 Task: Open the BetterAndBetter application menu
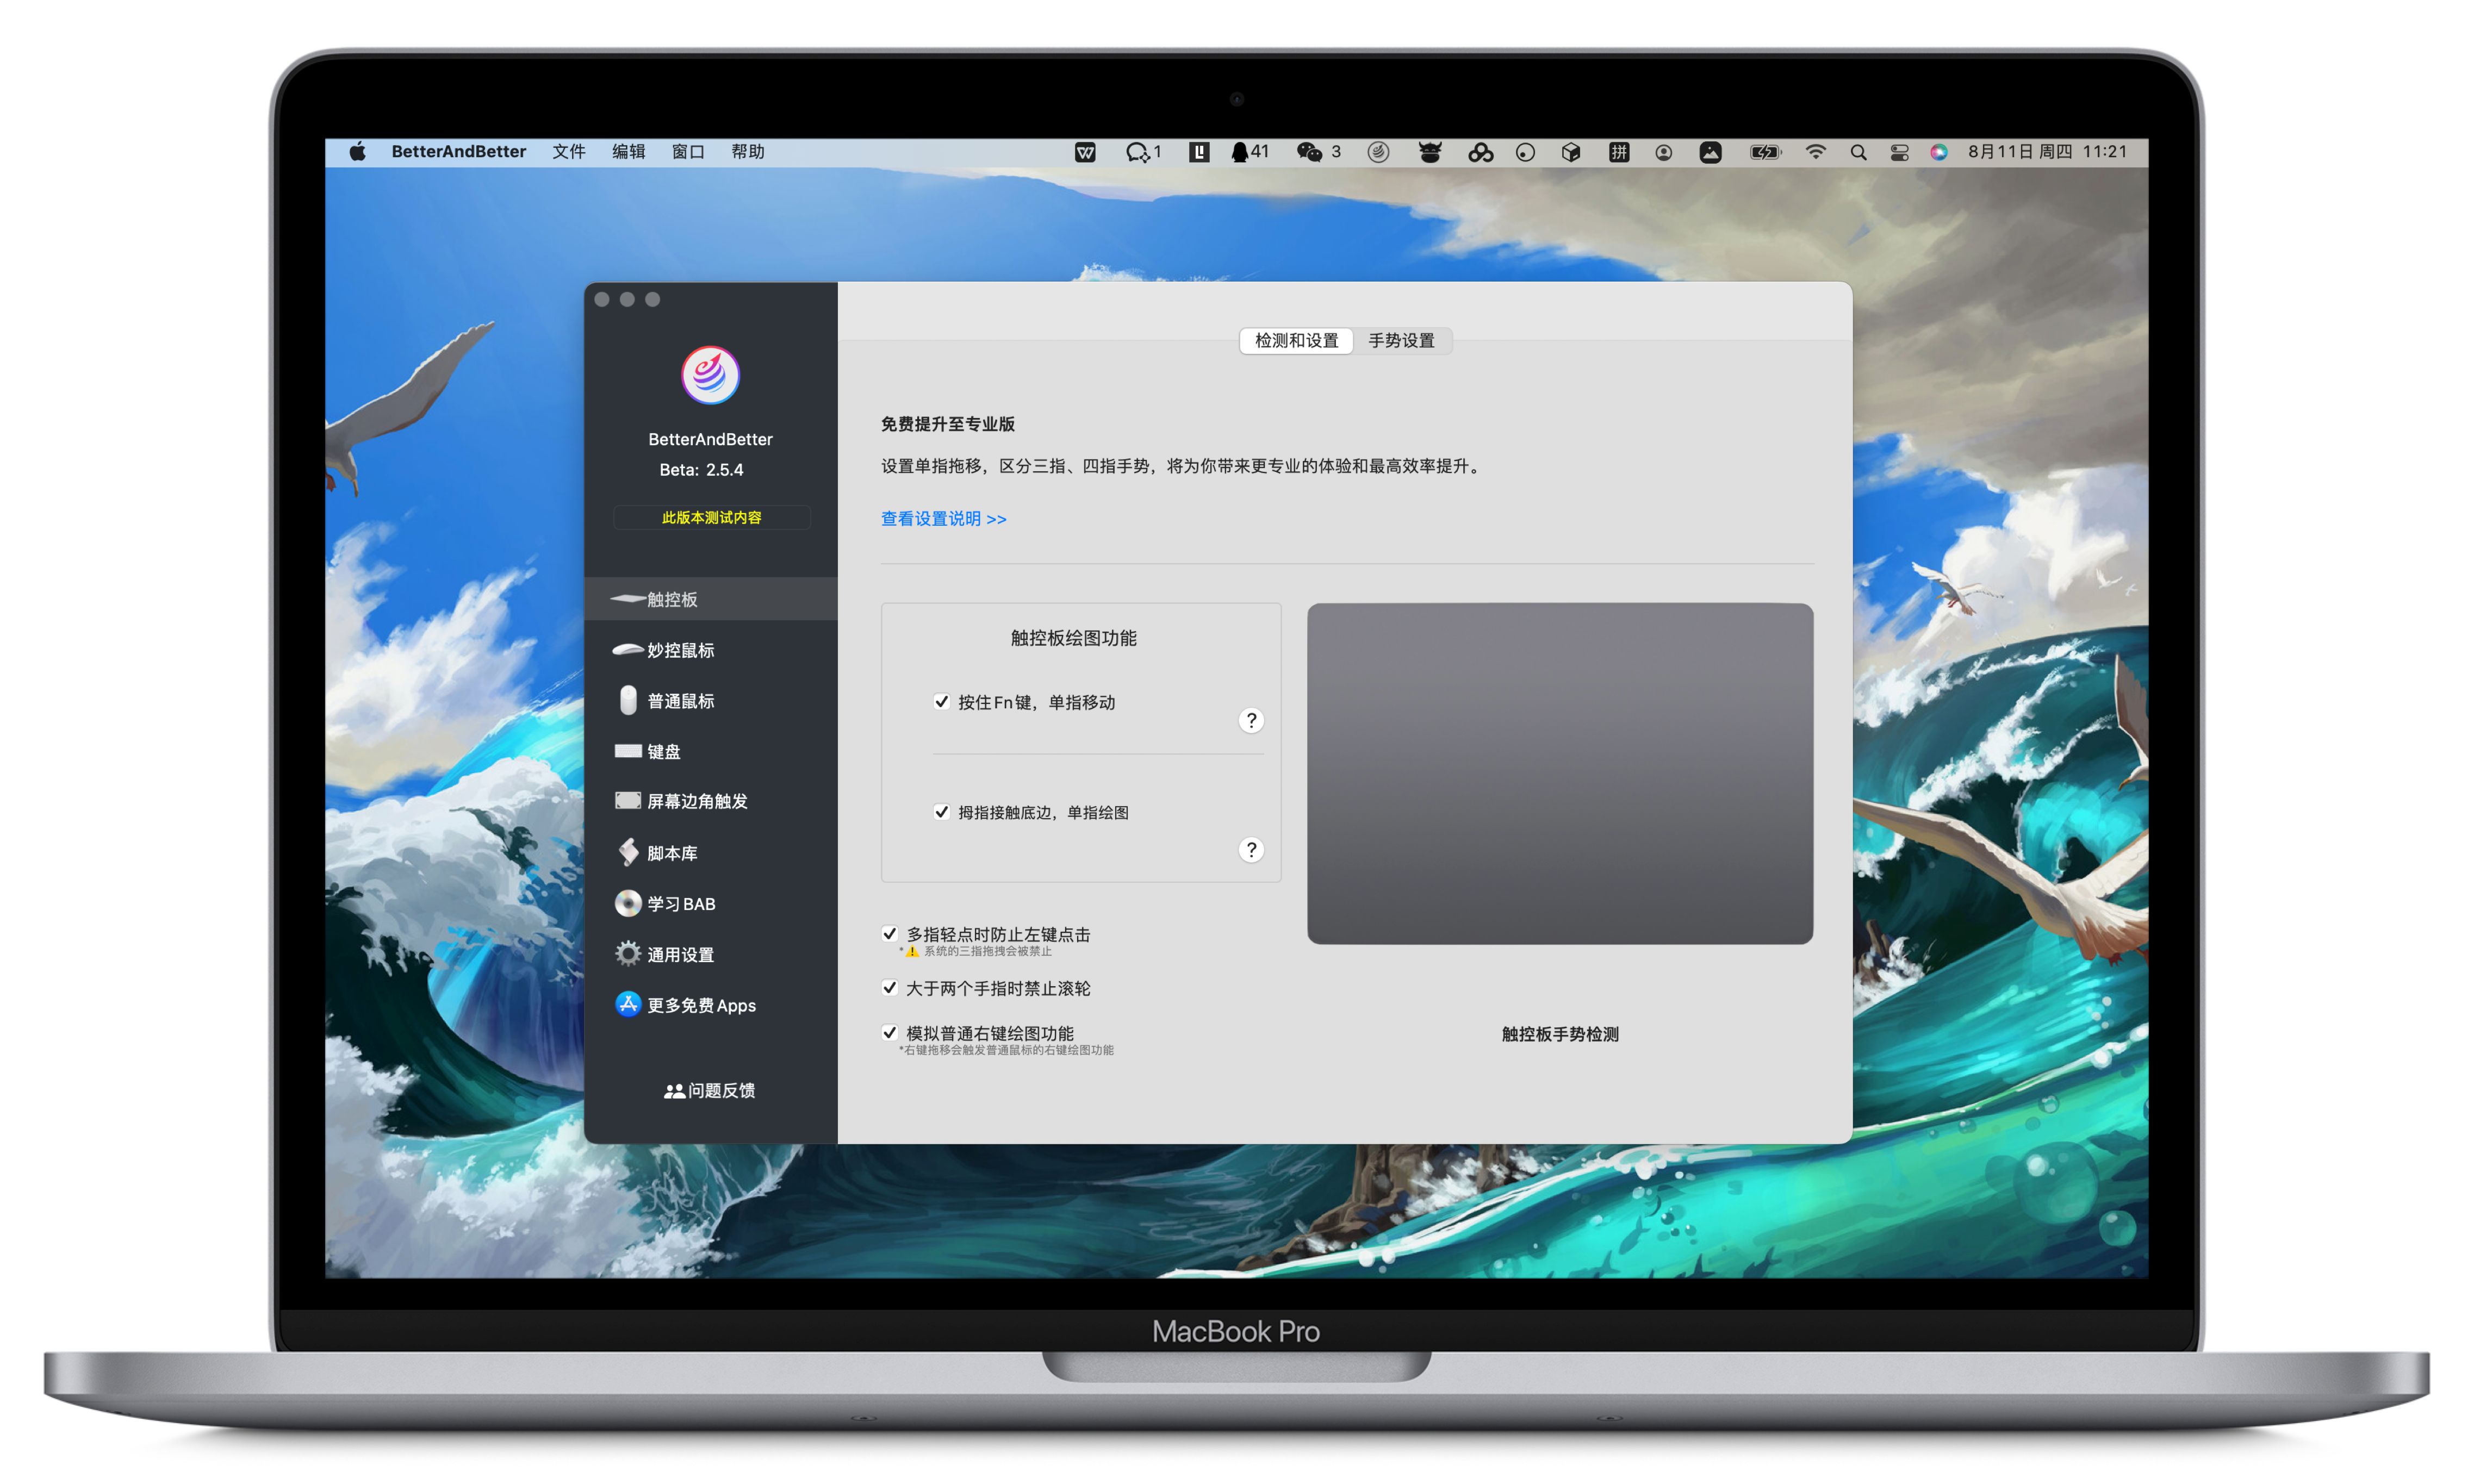pos(459,152)
